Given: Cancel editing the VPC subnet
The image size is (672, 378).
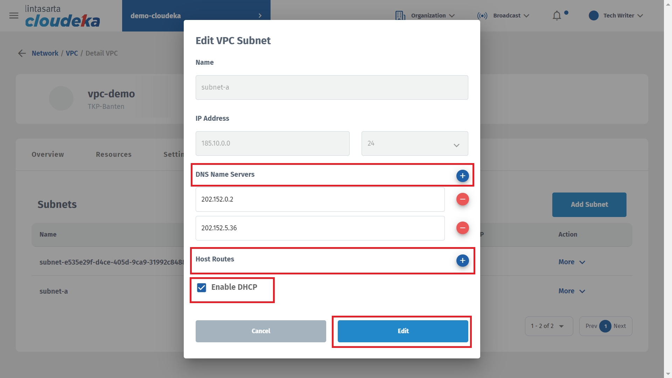Looking at the screenshot, I should click(261, 331).
